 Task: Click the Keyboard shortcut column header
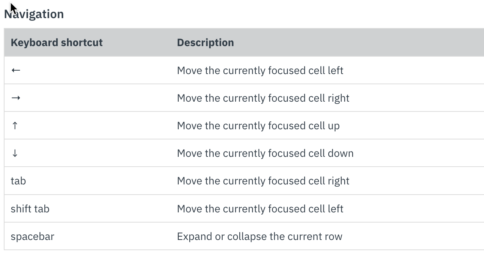(x=57, y=42)
